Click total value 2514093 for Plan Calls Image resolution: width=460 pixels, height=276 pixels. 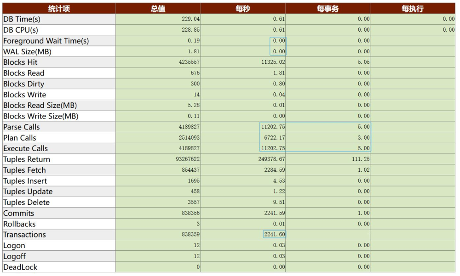pyautogui.click(x=189, y=138)
